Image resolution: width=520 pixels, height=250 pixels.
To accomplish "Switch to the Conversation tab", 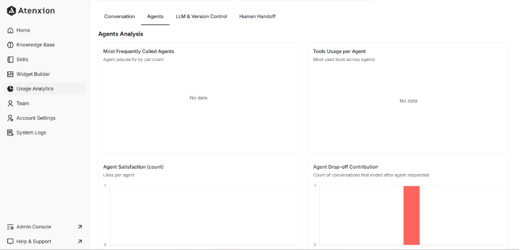I will [x=119, y=17].
